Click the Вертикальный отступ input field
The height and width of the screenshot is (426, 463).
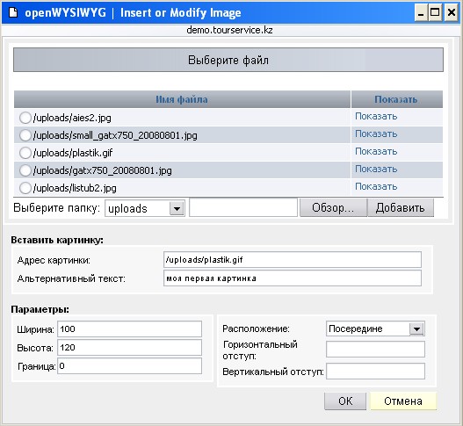coord(375,372)
